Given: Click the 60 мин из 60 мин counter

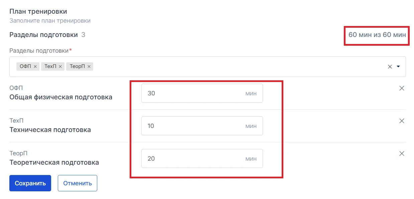Looking at the screenshot, I should click(377, 35).
